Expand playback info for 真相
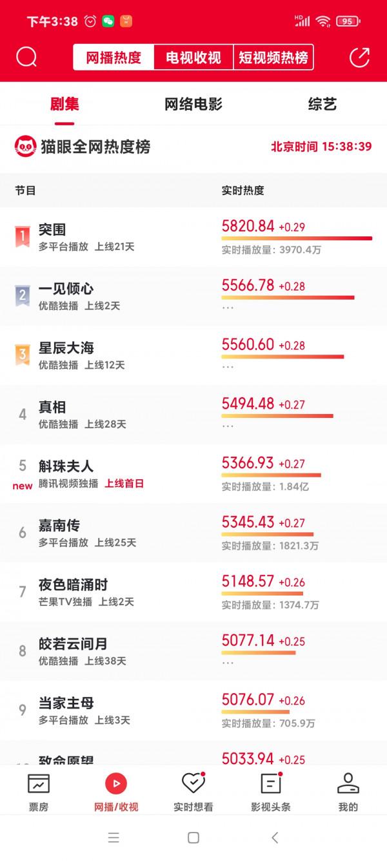This screenshot has width=387, height=861. point(227,426)
